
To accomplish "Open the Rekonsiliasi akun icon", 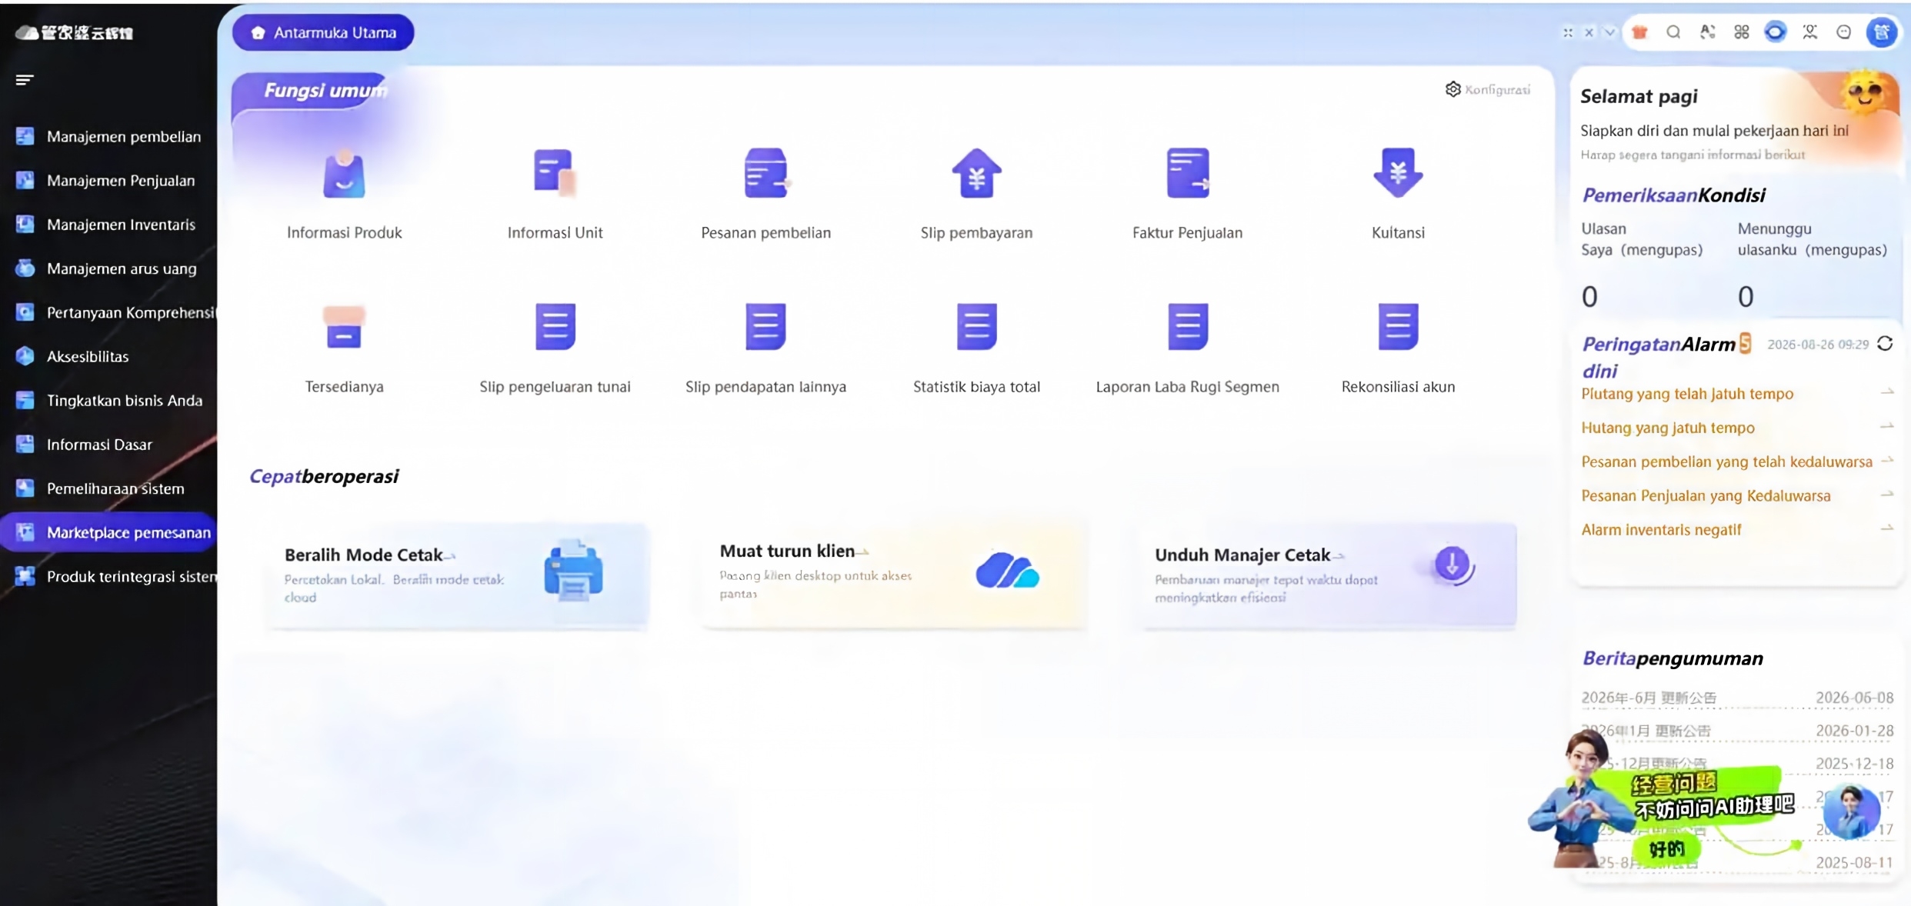I will (1398, 328).
